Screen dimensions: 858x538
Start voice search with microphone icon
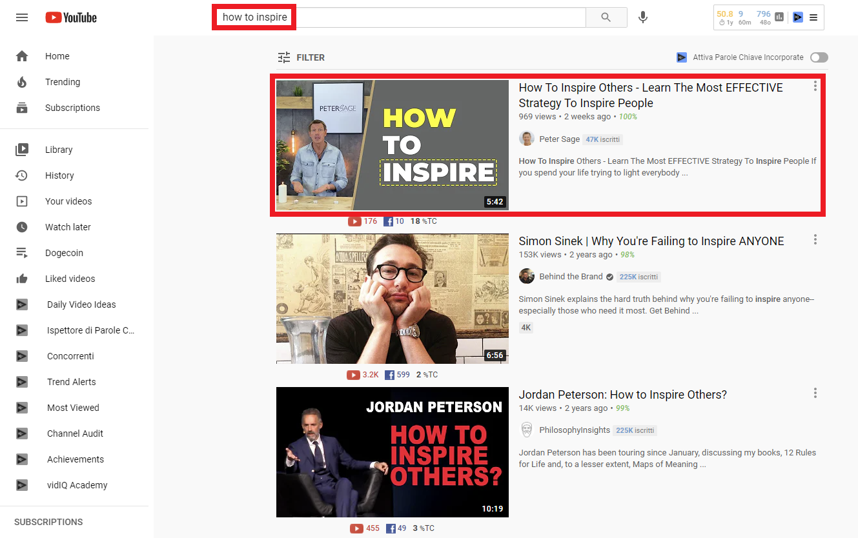tap(643, 17)
